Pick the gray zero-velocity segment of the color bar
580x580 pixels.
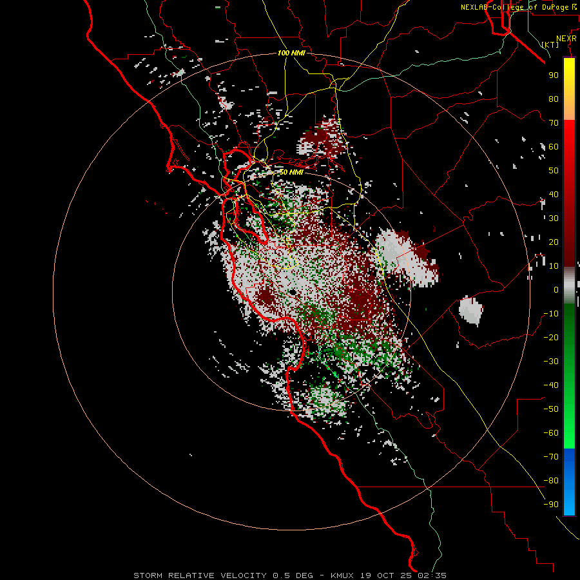[x=569, y=285]
